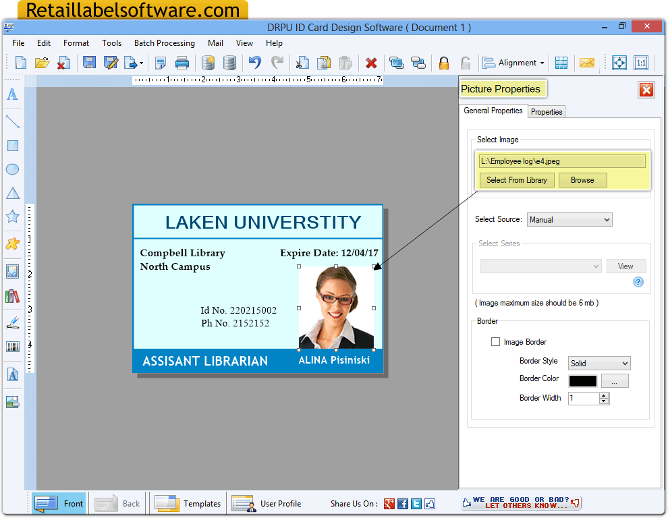Image resolution: width=668 pixels, height=518 pixels.
Task: Click the Back card side button
Action: 117,504
